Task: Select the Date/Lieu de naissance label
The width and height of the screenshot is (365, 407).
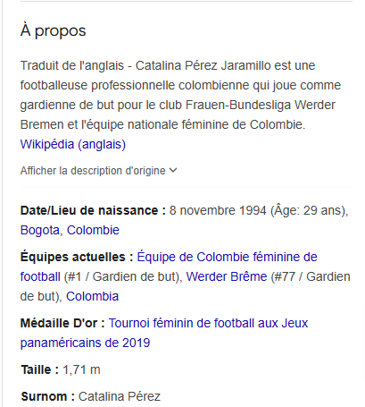Action: [93, 210]
